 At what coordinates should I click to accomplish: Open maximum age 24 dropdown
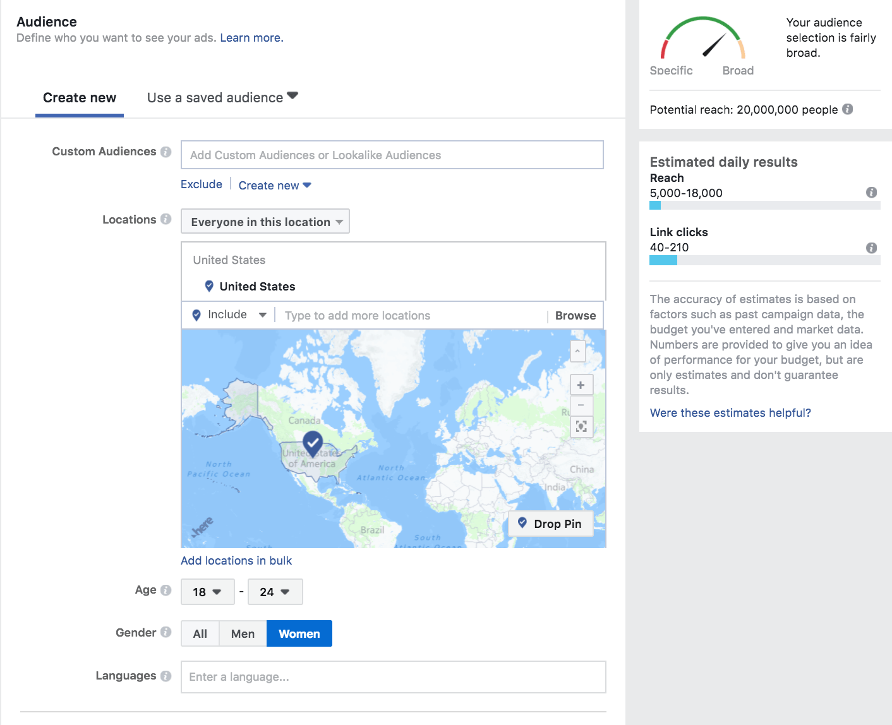point(274,592)
